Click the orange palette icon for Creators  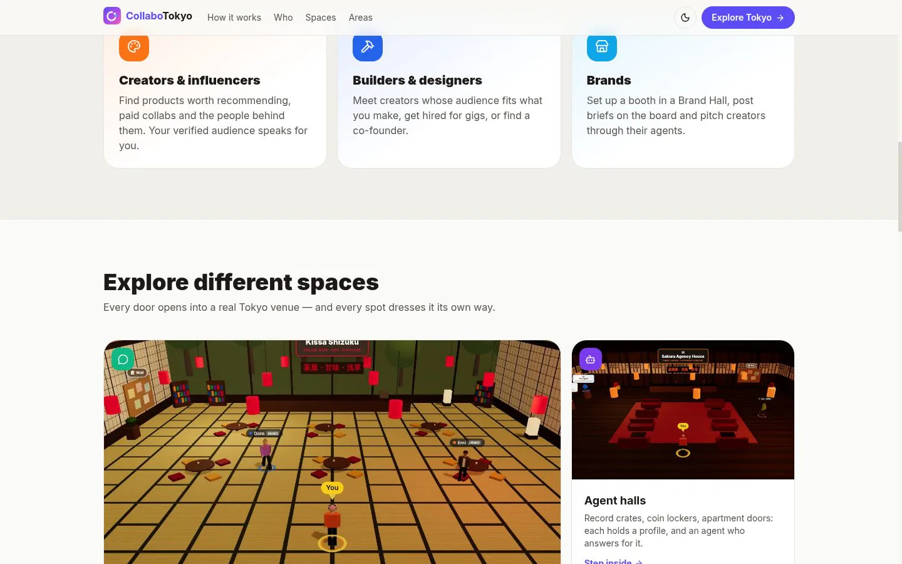tap(134, 46)
